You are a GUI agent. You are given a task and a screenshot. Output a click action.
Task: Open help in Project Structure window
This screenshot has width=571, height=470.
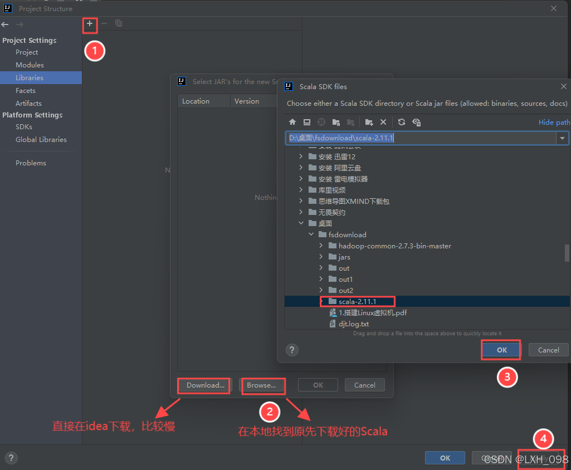pyautogui.click(x=11, y=458)
